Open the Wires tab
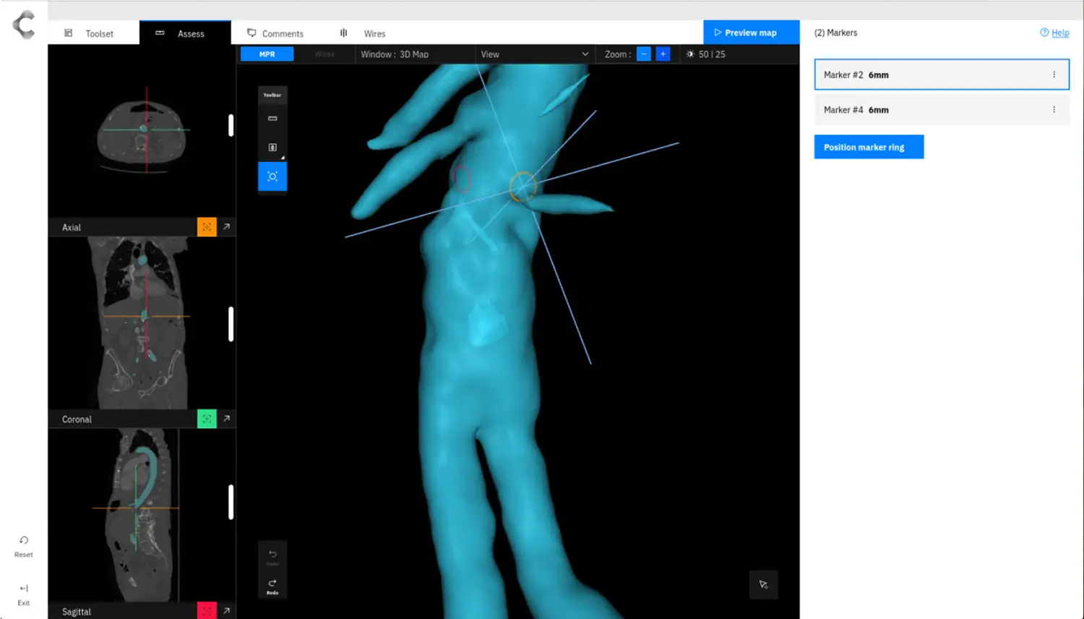The height and width of the screenshot is (619, 1084). pyautogui.click(x=364, y=33)
